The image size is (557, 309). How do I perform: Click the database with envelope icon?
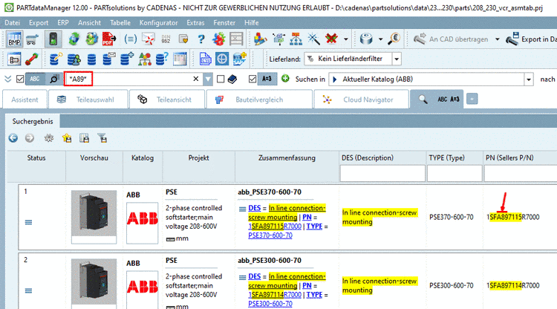click(109, 59)
